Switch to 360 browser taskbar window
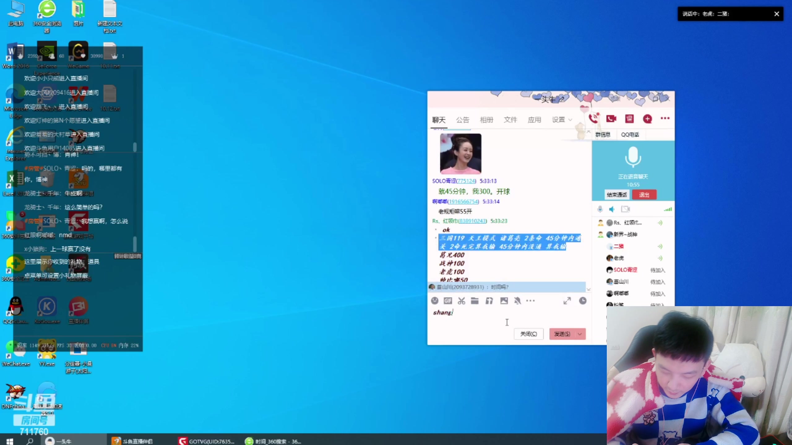 273,441
